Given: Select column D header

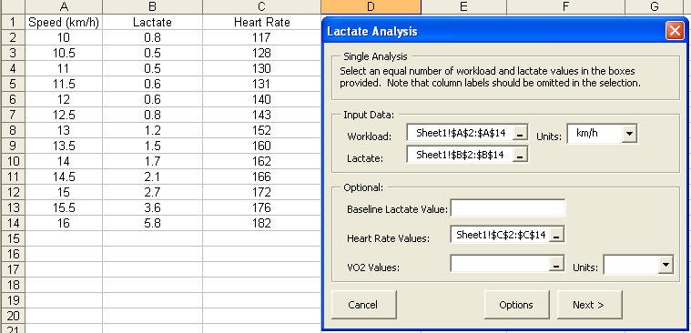Looking at the screenshot, I should pyautogui.click(x=371, y=6).
